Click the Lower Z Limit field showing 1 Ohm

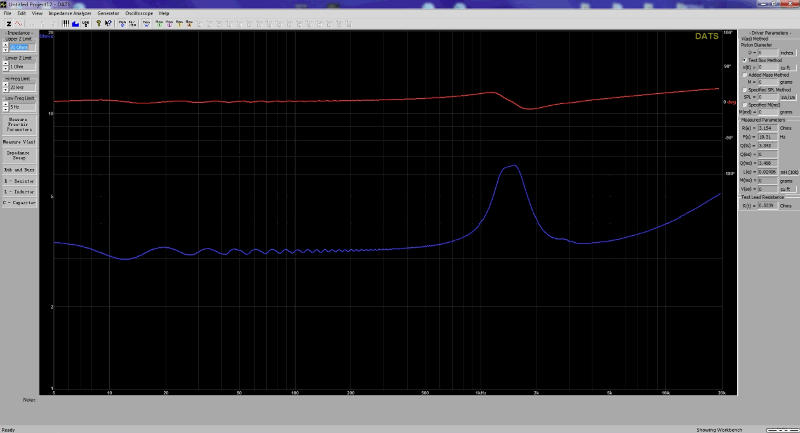pos(22,67)
